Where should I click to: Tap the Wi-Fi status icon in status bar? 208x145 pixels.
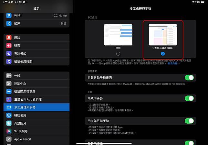tap(193, 2)
